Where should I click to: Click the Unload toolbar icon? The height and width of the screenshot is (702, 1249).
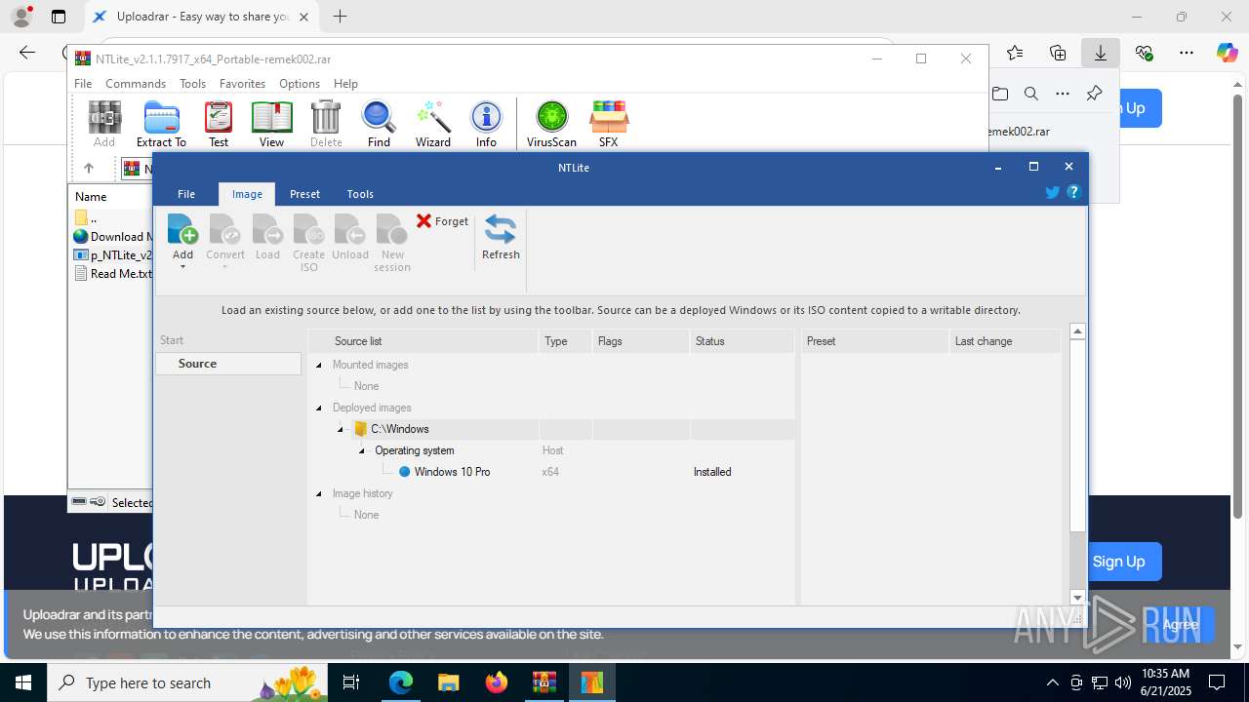pyautogui.click(x=350, y=229)
